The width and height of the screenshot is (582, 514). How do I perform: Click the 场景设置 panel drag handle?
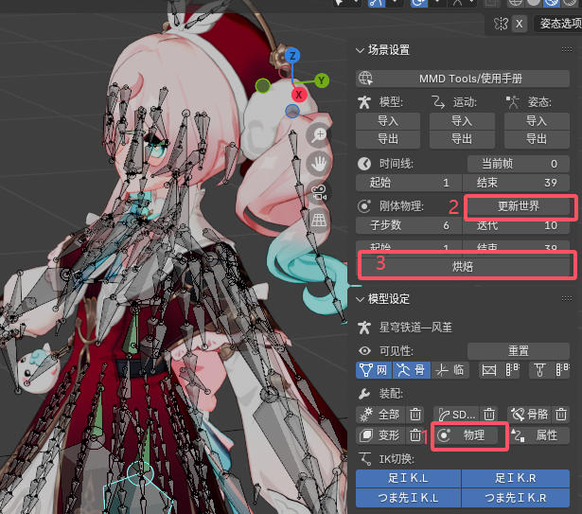click(x=567, y=50)
